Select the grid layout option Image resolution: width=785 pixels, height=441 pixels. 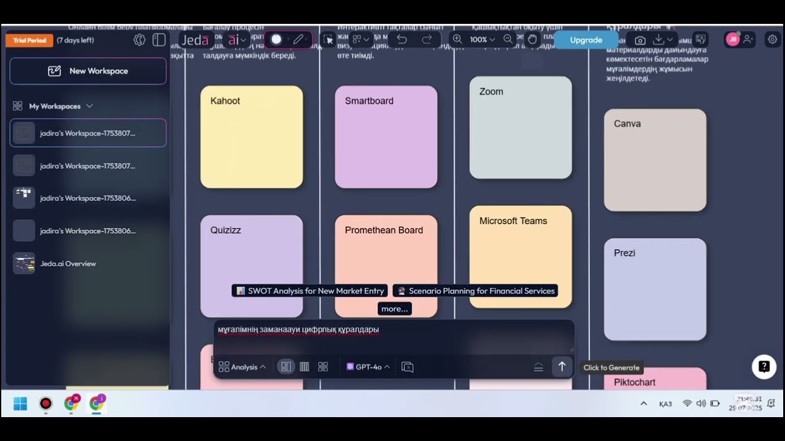323,367
